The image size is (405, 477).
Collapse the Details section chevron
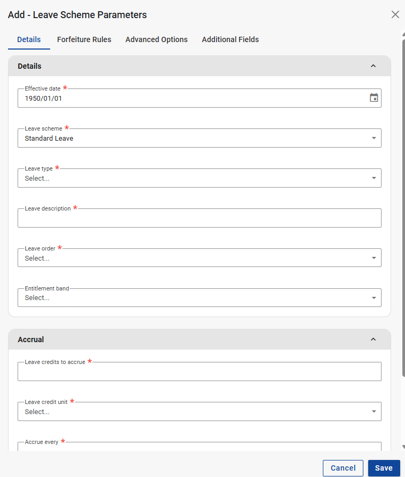pos(373,66)
